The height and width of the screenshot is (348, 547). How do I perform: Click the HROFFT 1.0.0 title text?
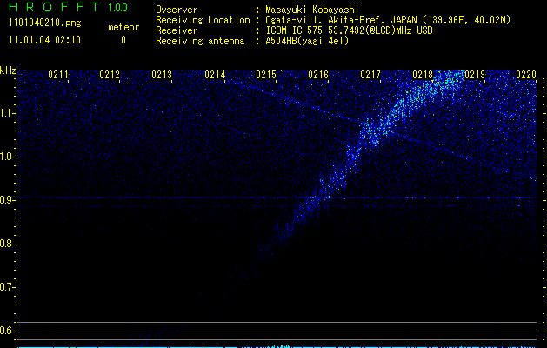[68, 7]
